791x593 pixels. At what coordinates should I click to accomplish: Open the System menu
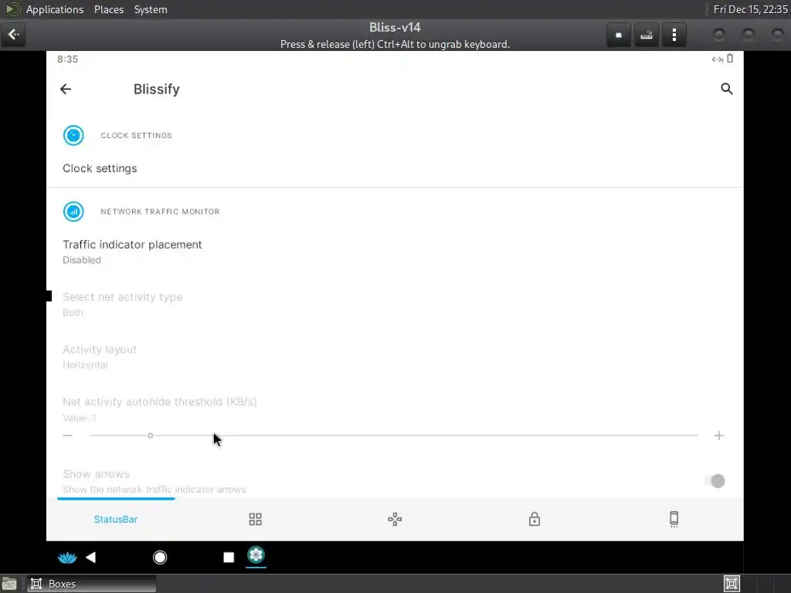point(151,9)
